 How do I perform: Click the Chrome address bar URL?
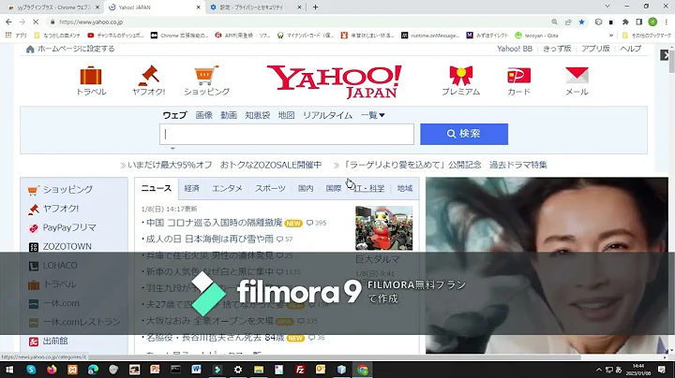tap(91, 22)
